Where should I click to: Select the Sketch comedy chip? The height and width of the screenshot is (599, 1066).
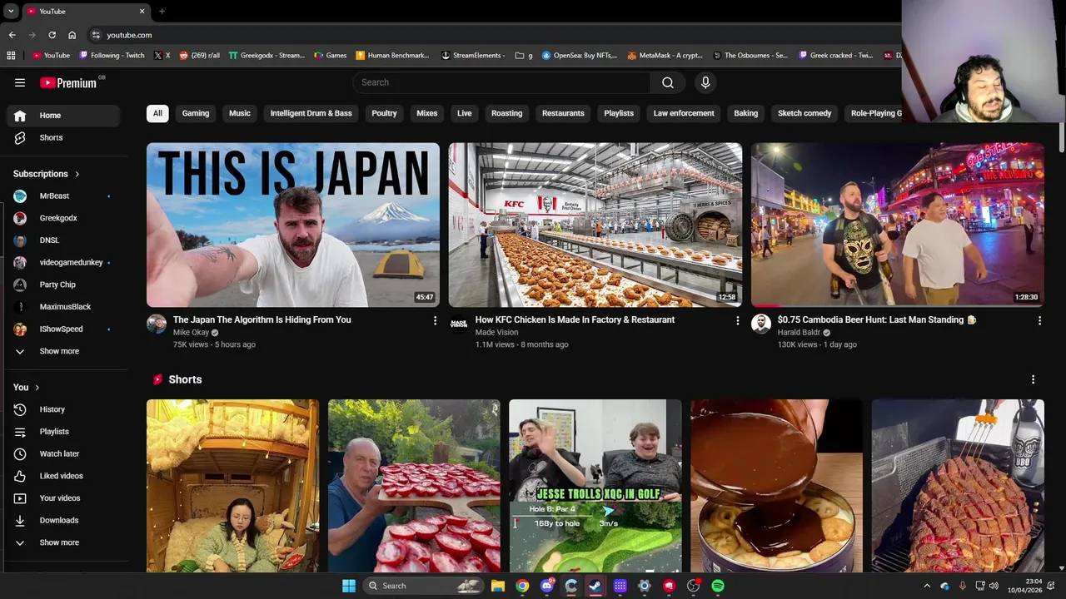(x=804, y=113)
